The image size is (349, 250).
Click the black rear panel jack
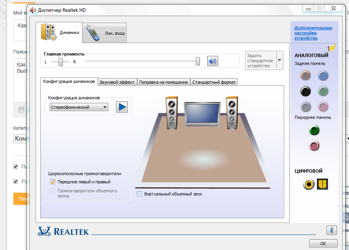click(x=305, y=91)
